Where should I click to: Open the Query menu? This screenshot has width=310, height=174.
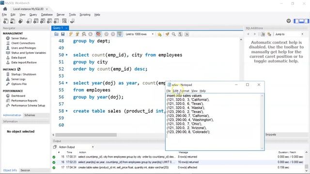click(x=33, y=14)
